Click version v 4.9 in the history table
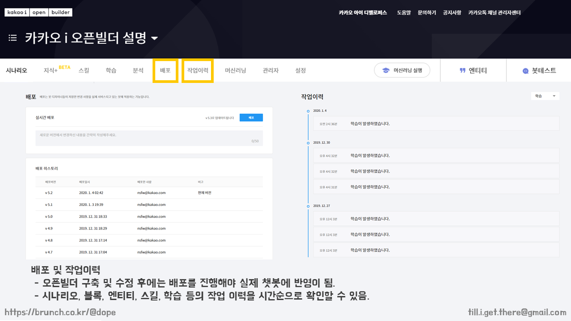This screenshot has height=321, width=571. 49,228
